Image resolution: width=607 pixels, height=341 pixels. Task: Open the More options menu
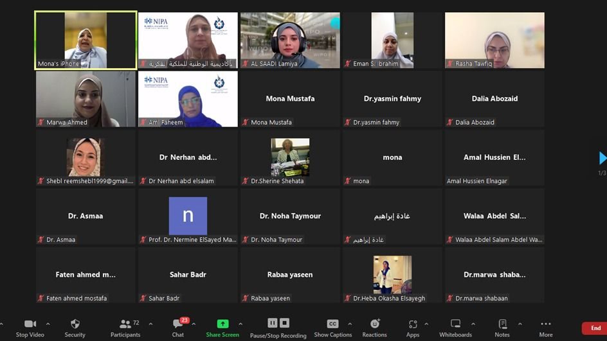tap(545, 324)
